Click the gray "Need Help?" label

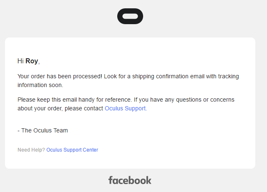point(31,150)
